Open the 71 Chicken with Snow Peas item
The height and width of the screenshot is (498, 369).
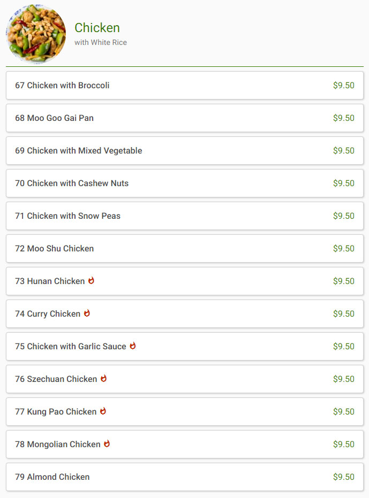184,216
